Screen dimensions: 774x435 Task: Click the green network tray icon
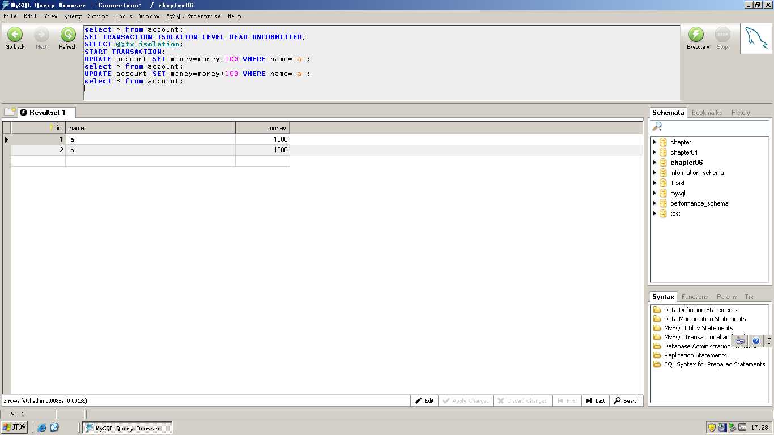click(732, 428)
